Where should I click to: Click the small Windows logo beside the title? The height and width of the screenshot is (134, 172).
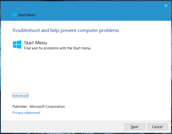[x=14, y=15]
